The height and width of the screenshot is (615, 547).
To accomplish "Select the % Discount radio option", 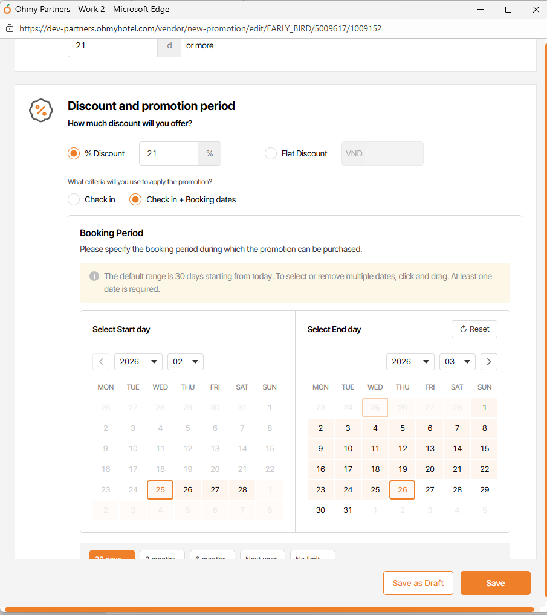I will [74, 153].
